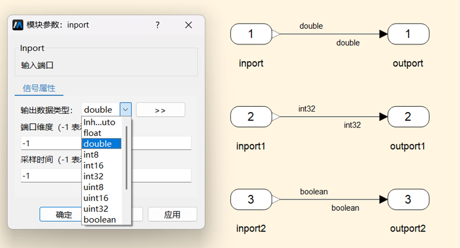Switch to the 信号属性 tab
The image size is (460, 248).
(x=39, y=88)
